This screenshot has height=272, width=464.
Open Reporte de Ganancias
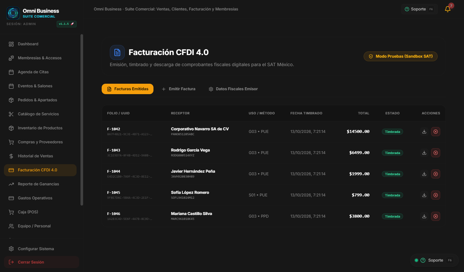coord(40,184)
